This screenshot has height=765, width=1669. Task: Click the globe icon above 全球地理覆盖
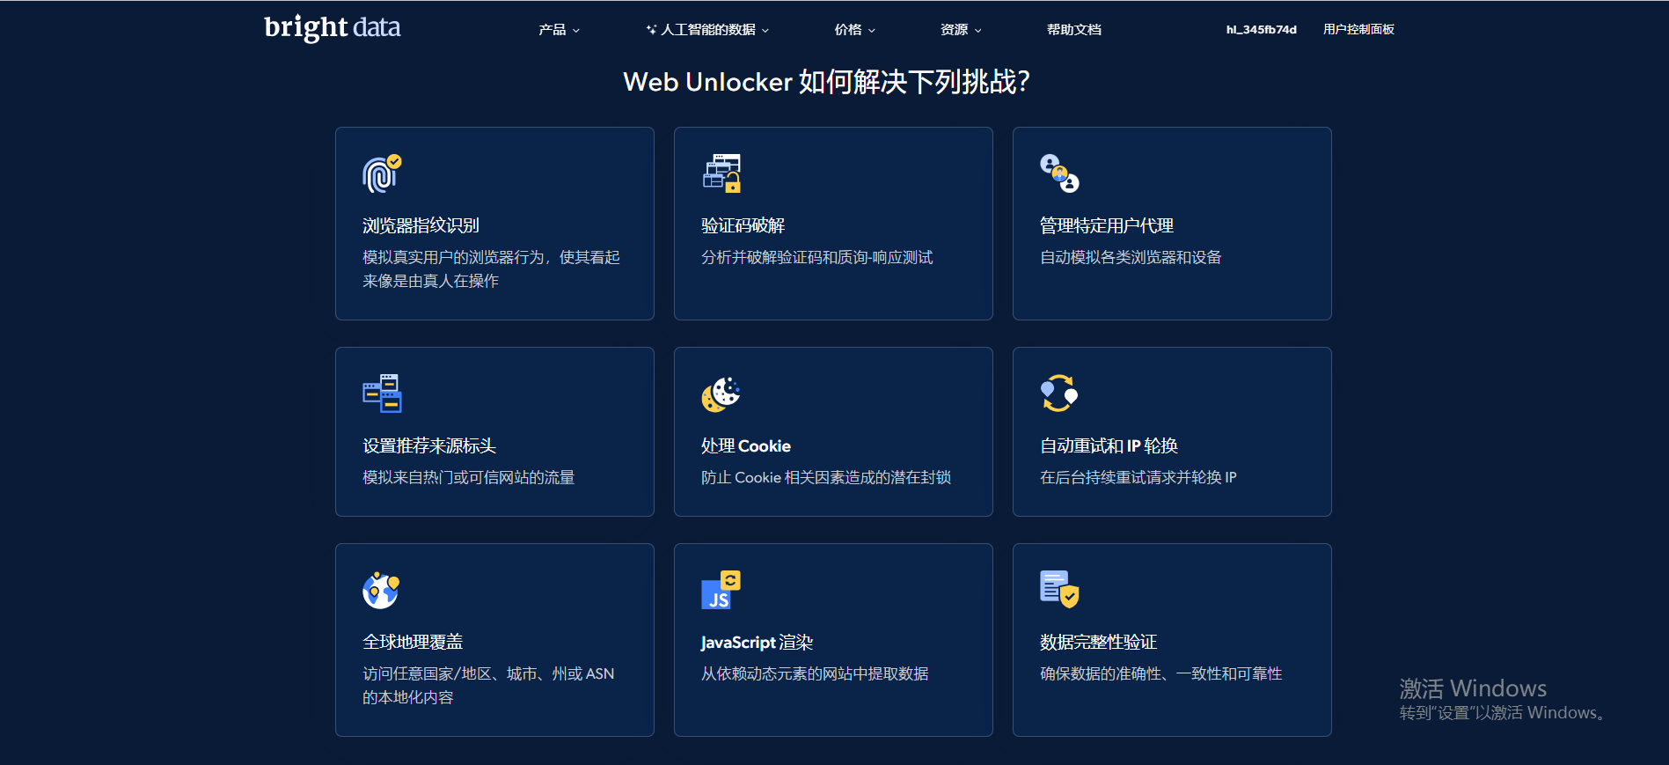(382, 590)
